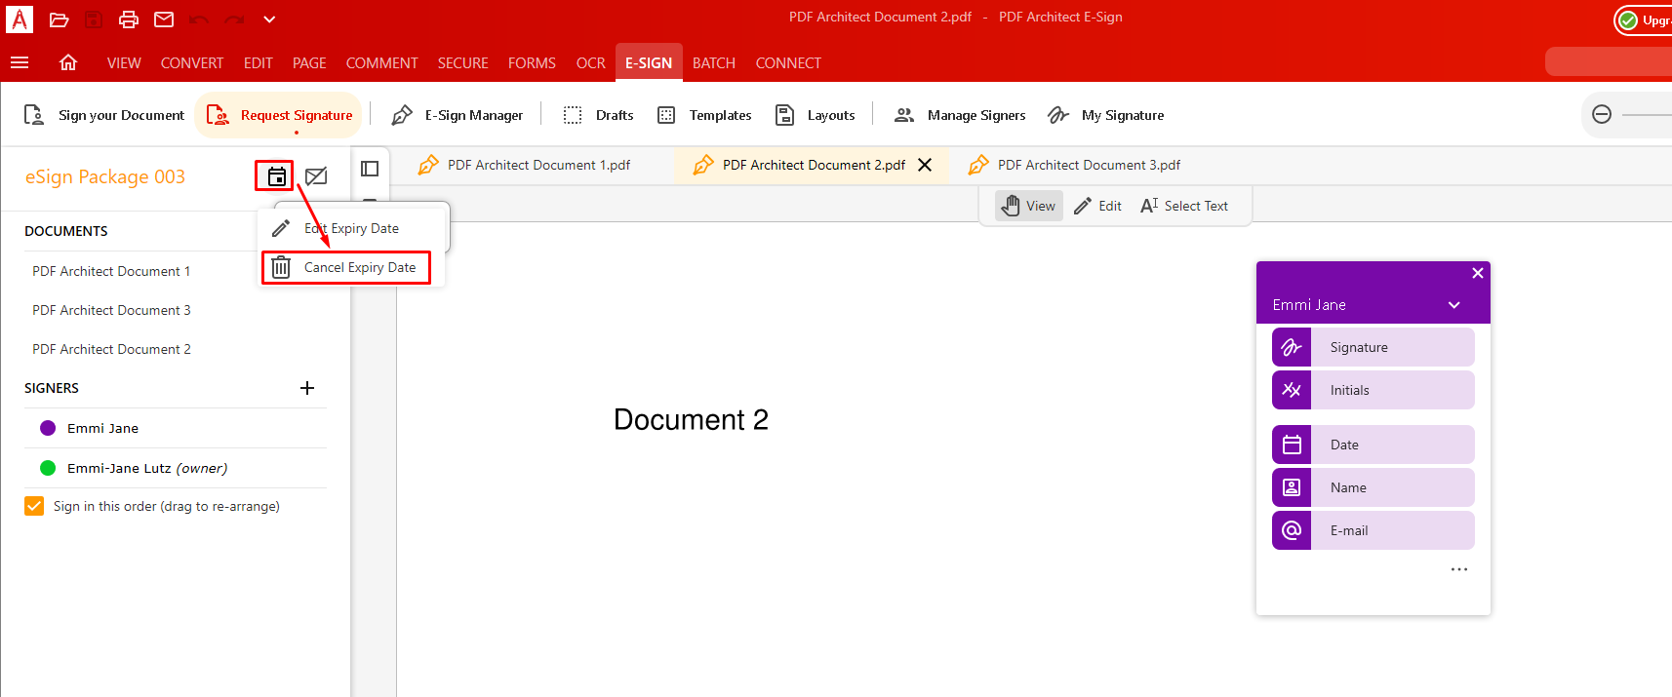Click the Upgrade button
This screenshot has height=697, width=1672.
click(1644, 20)
